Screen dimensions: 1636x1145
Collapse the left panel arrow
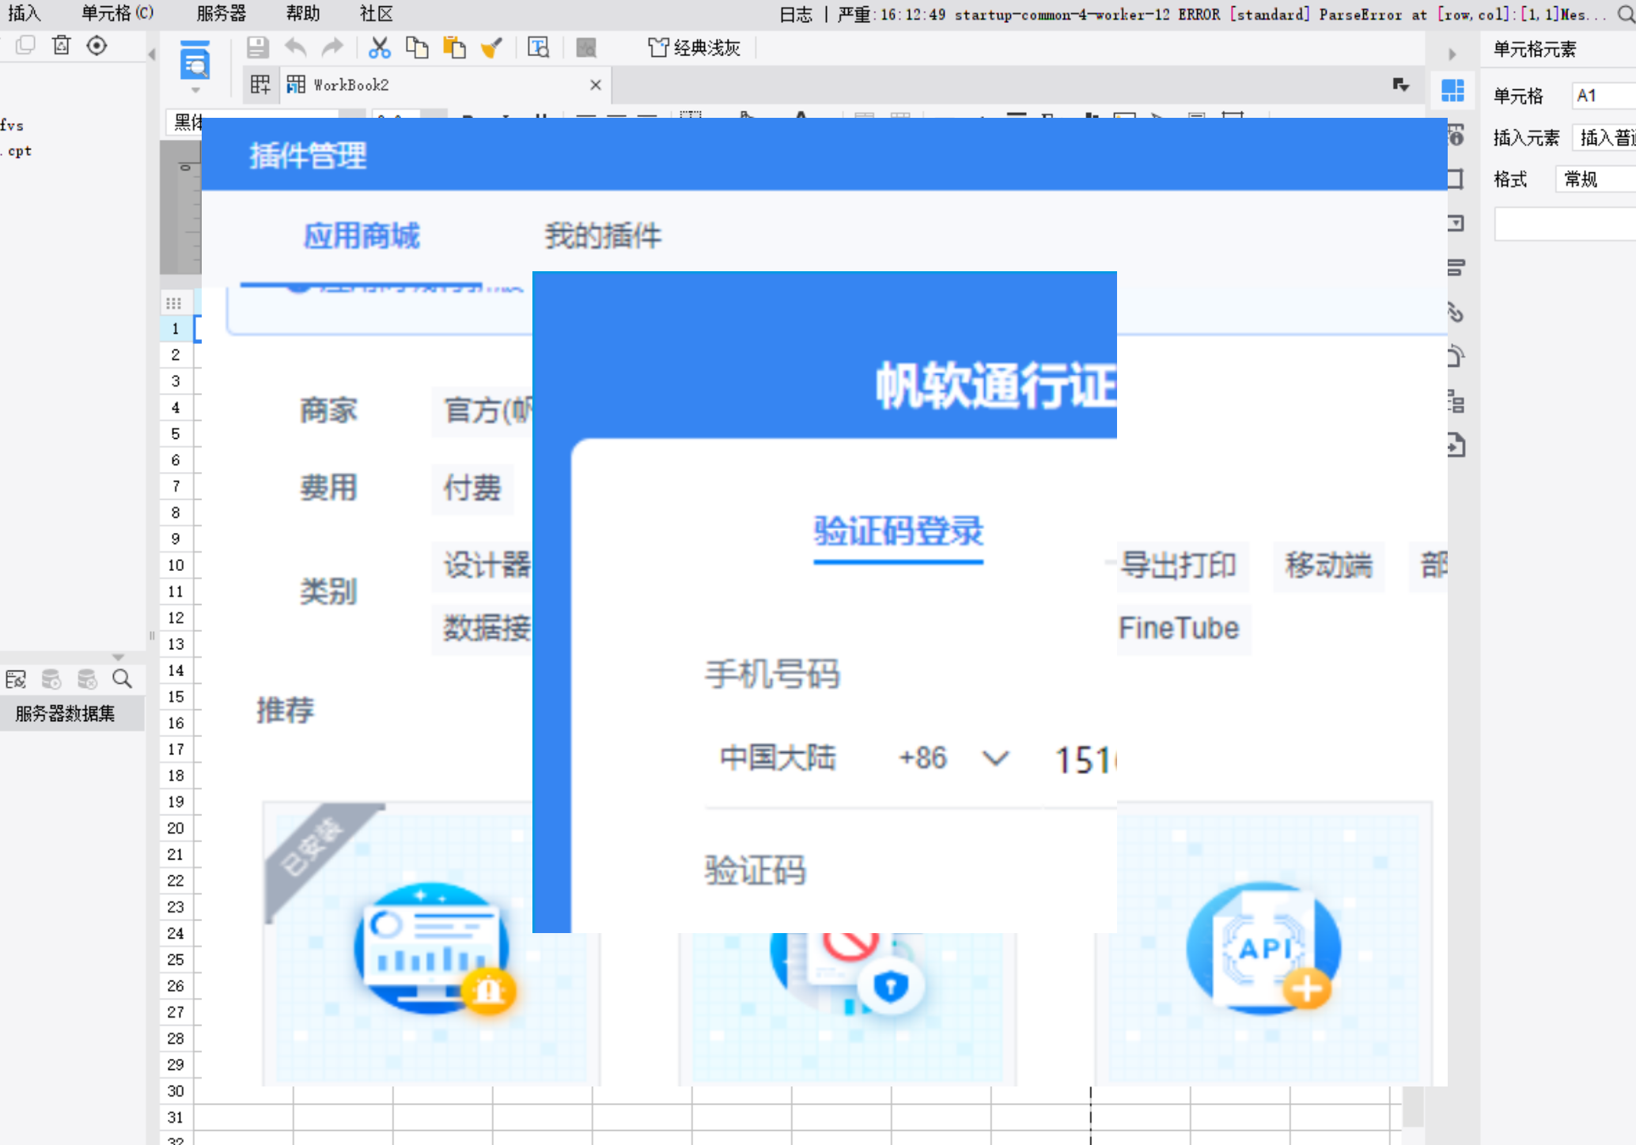click(151, 54)
